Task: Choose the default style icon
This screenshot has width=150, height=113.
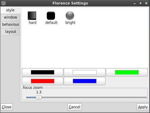Action: click(51, 16)
